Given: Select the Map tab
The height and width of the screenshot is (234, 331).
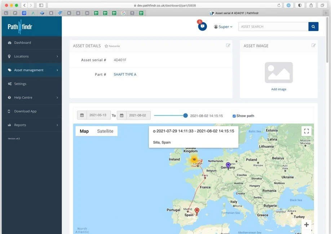Looking at the screenshot, I should click(84, 131).
